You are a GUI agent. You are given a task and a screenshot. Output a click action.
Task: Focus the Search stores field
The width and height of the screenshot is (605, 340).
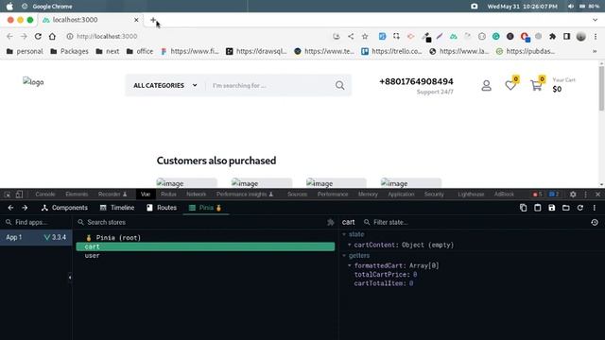200,223
